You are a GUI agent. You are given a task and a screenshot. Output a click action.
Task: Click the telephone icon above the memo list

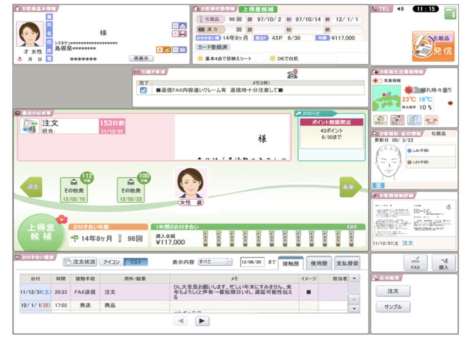point(292,74)
